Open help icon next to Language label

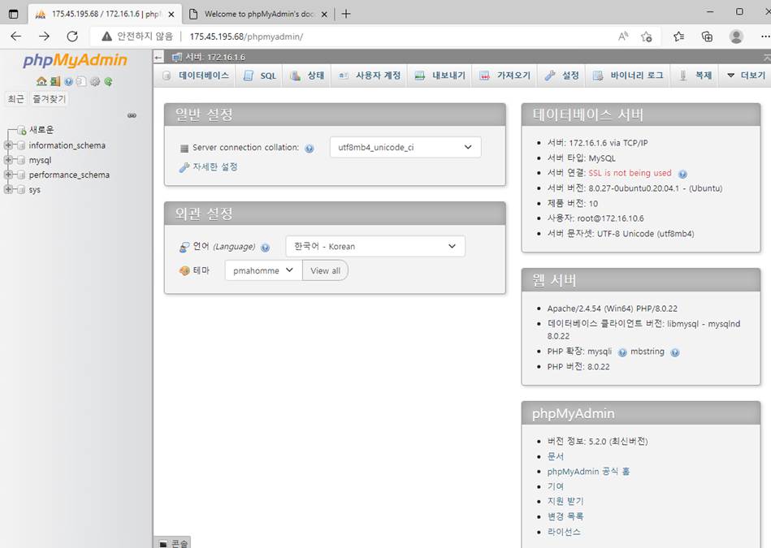click(x=265, y=248)
